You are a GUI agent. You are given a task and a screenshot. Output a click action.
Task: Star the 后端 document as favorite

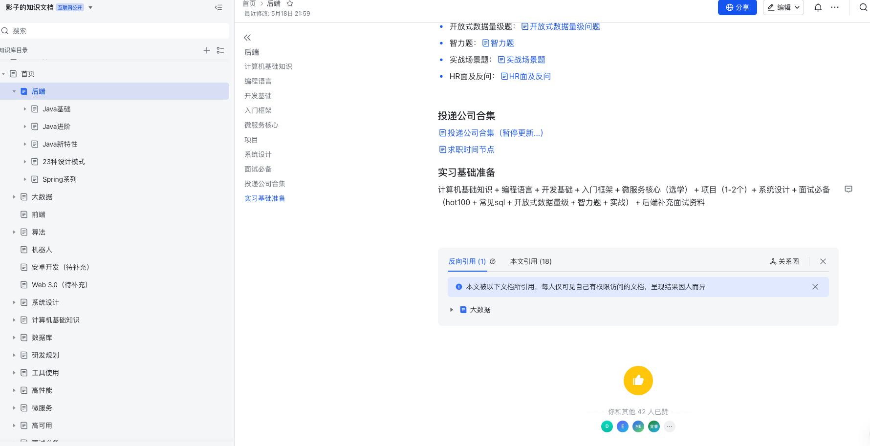click(290, 3)
